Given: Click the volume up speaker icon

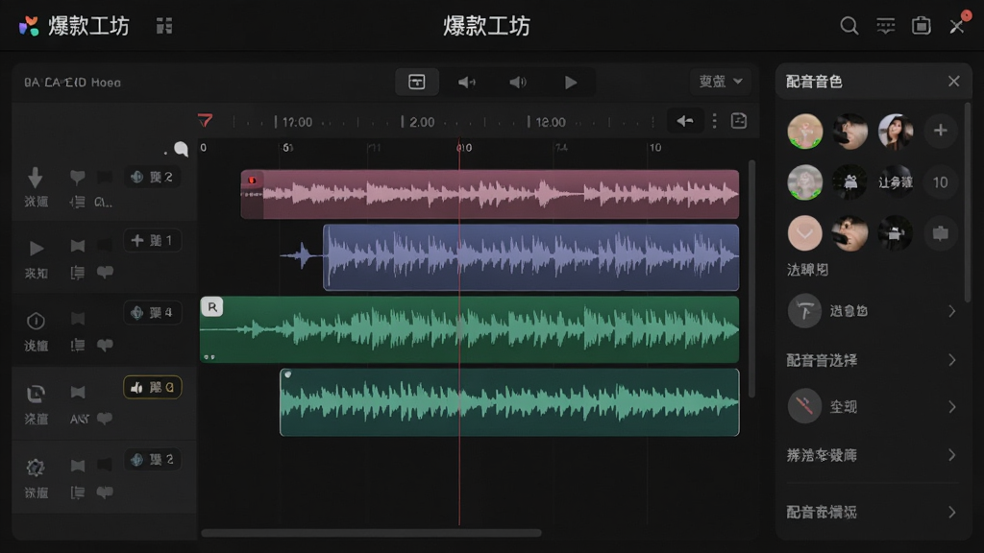Looking at the screenshot, I should point(518,83).
